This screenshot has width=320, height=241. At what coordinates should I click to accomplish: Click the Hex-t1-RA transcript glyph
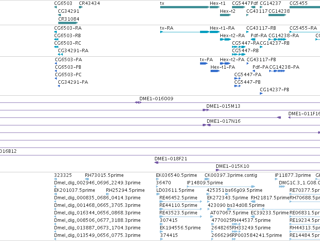(x=215, y=32)
